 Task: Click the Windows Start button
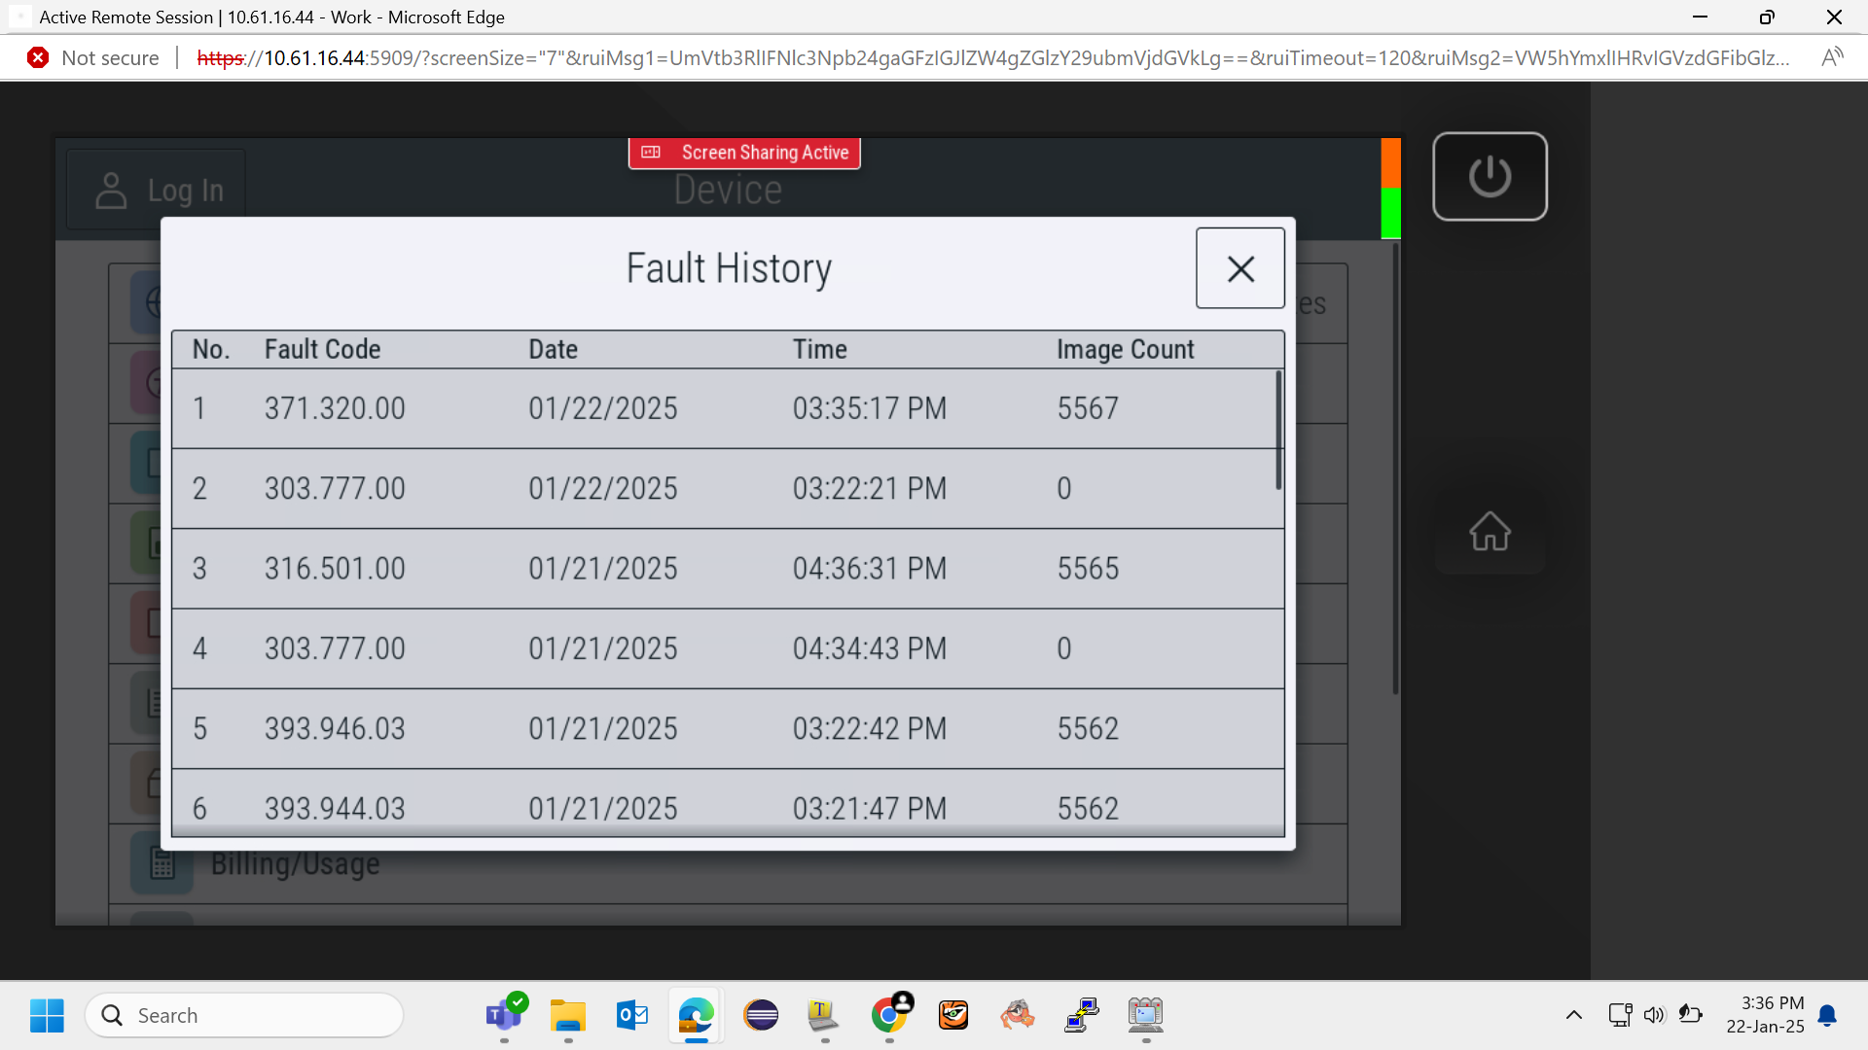click(47, 1015)
